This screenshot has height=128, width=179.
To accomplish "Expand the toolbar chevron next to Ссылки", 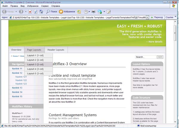I will pyautogui.click(x=175, y=17).
